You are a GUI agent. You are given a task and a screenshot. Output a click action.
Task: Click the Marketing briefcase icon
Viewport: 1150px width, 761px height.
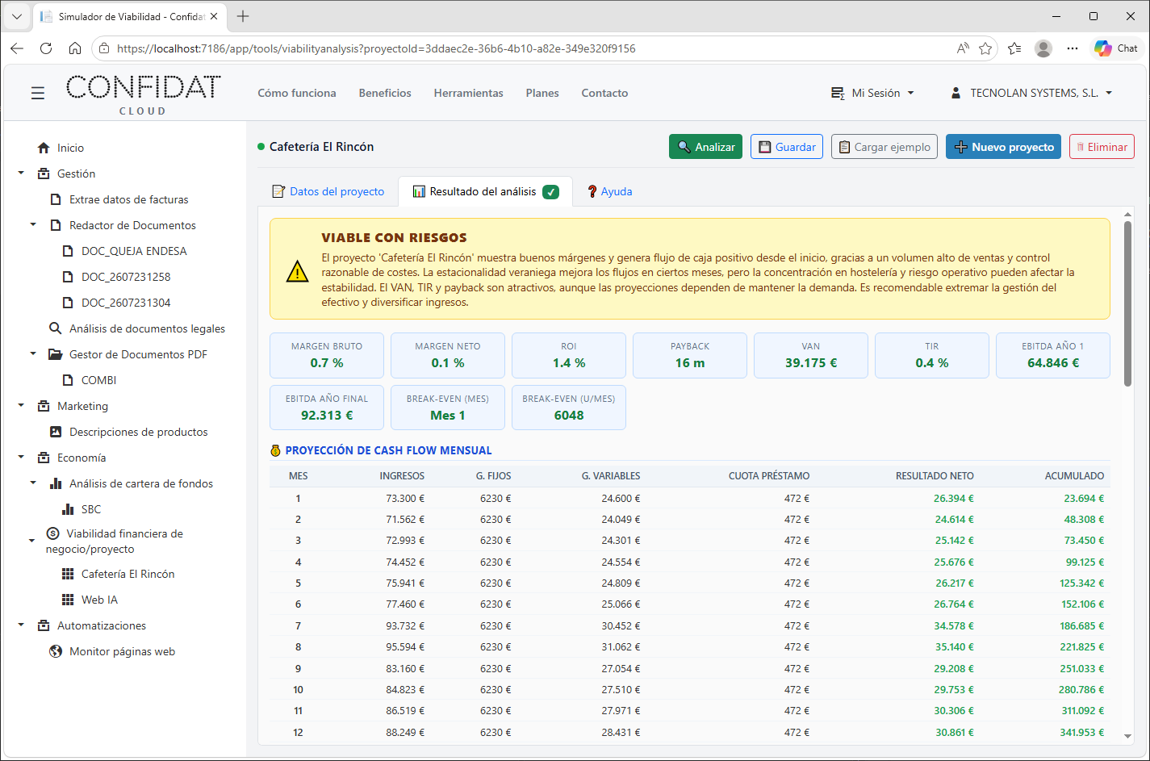(44, 406)
